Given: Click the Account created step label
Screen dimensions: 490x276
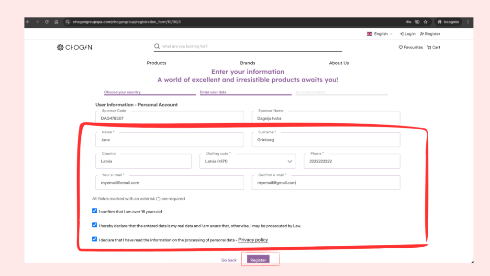Looking at the screenshot, I should coord(311,92).
